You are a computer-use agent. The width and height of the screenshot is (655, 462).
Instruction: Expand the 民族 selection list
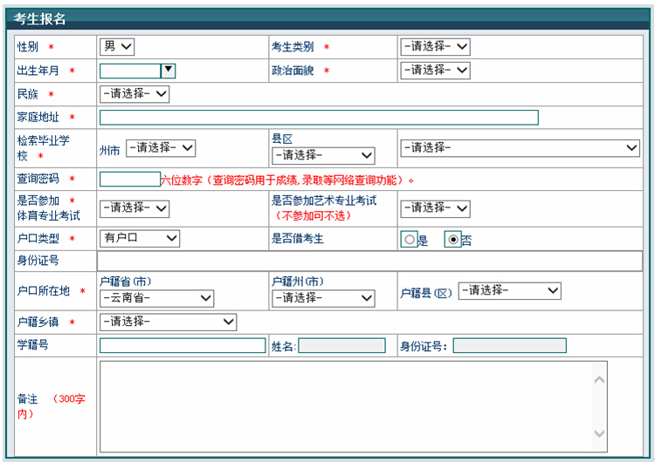click(134, 94)
